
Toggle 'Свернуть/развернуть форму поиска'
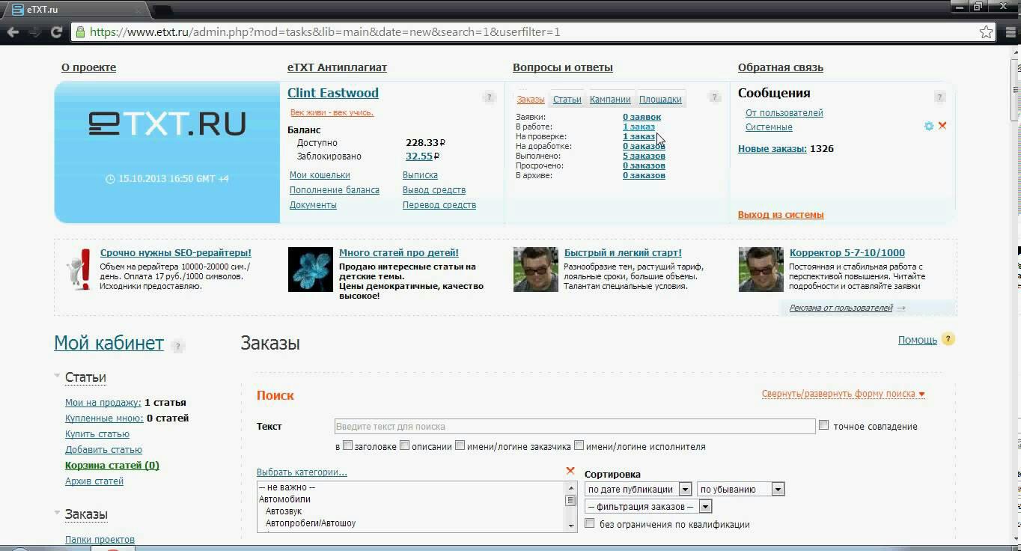coord(844,394)
